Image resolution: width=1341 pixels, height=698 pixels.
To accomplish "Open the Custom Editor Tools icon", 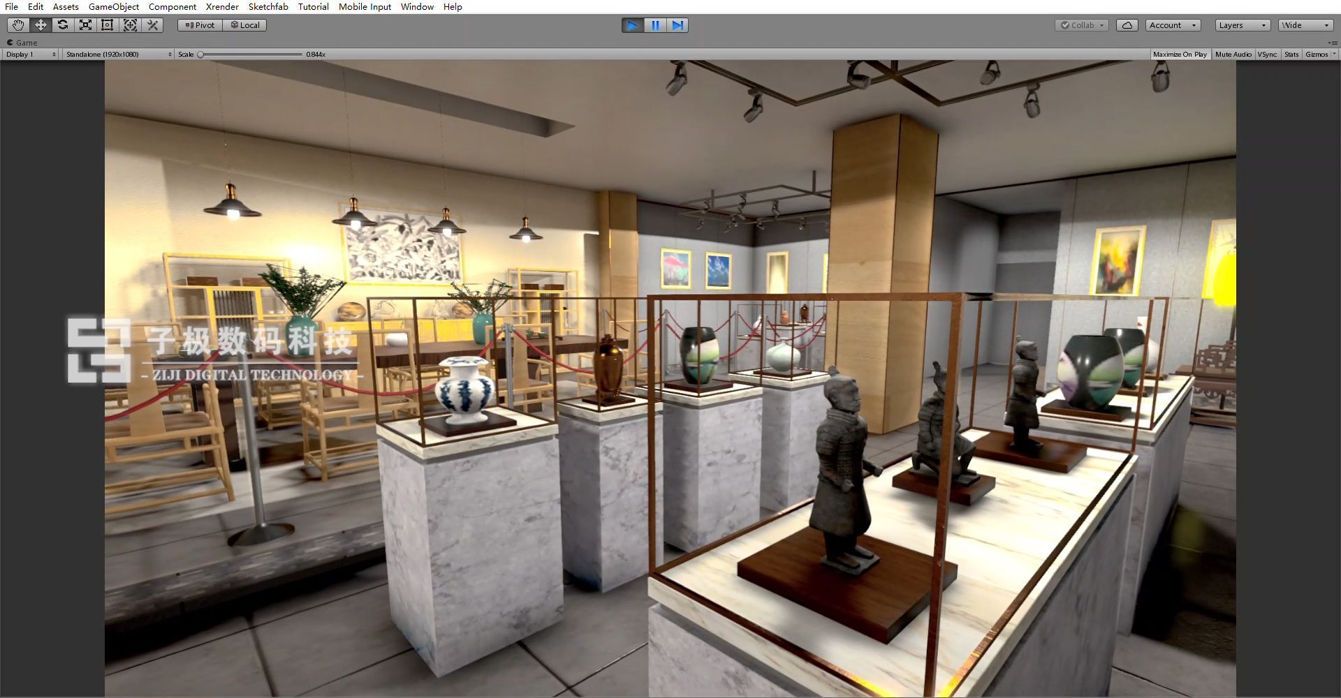I will [152, 25].
